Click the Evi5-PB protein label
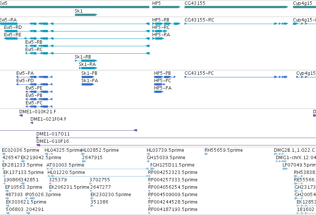The width and height of the screenshot is (316, 215). 34,95
